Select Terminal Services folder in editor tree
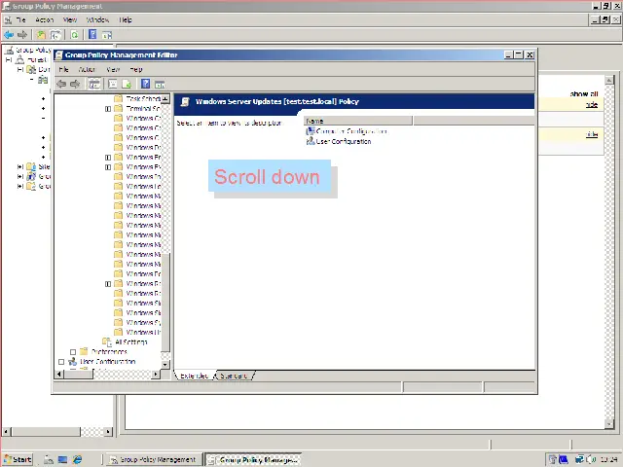 point(137,108)
